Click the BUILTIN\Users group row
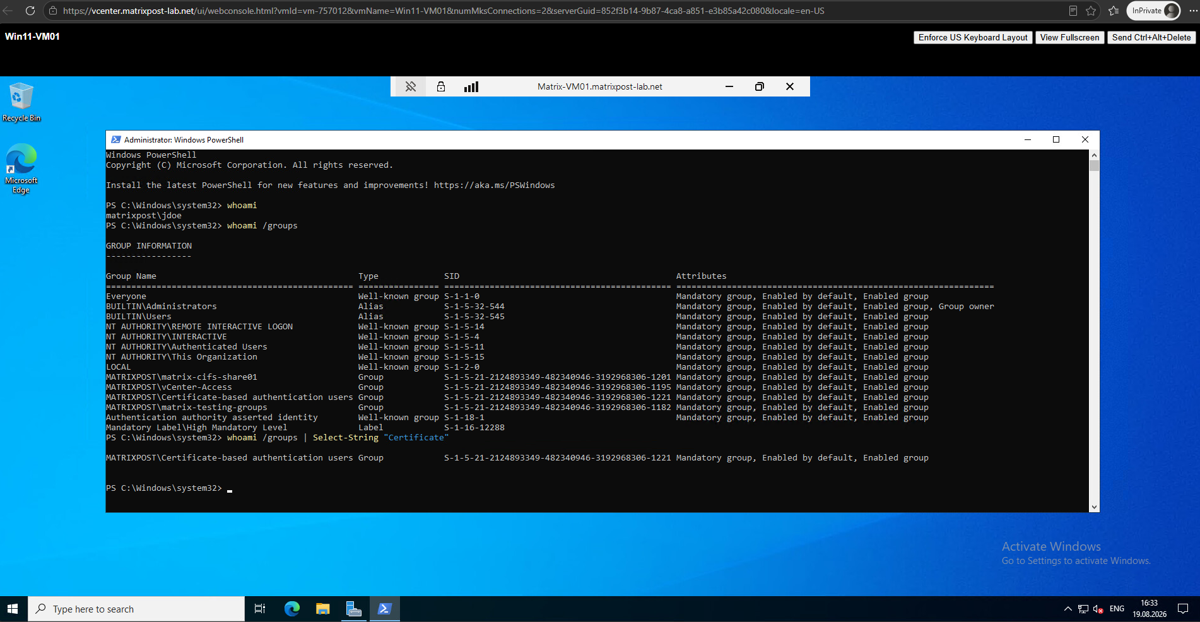Screen dimensions: 1200x622 tap(517, 317)
